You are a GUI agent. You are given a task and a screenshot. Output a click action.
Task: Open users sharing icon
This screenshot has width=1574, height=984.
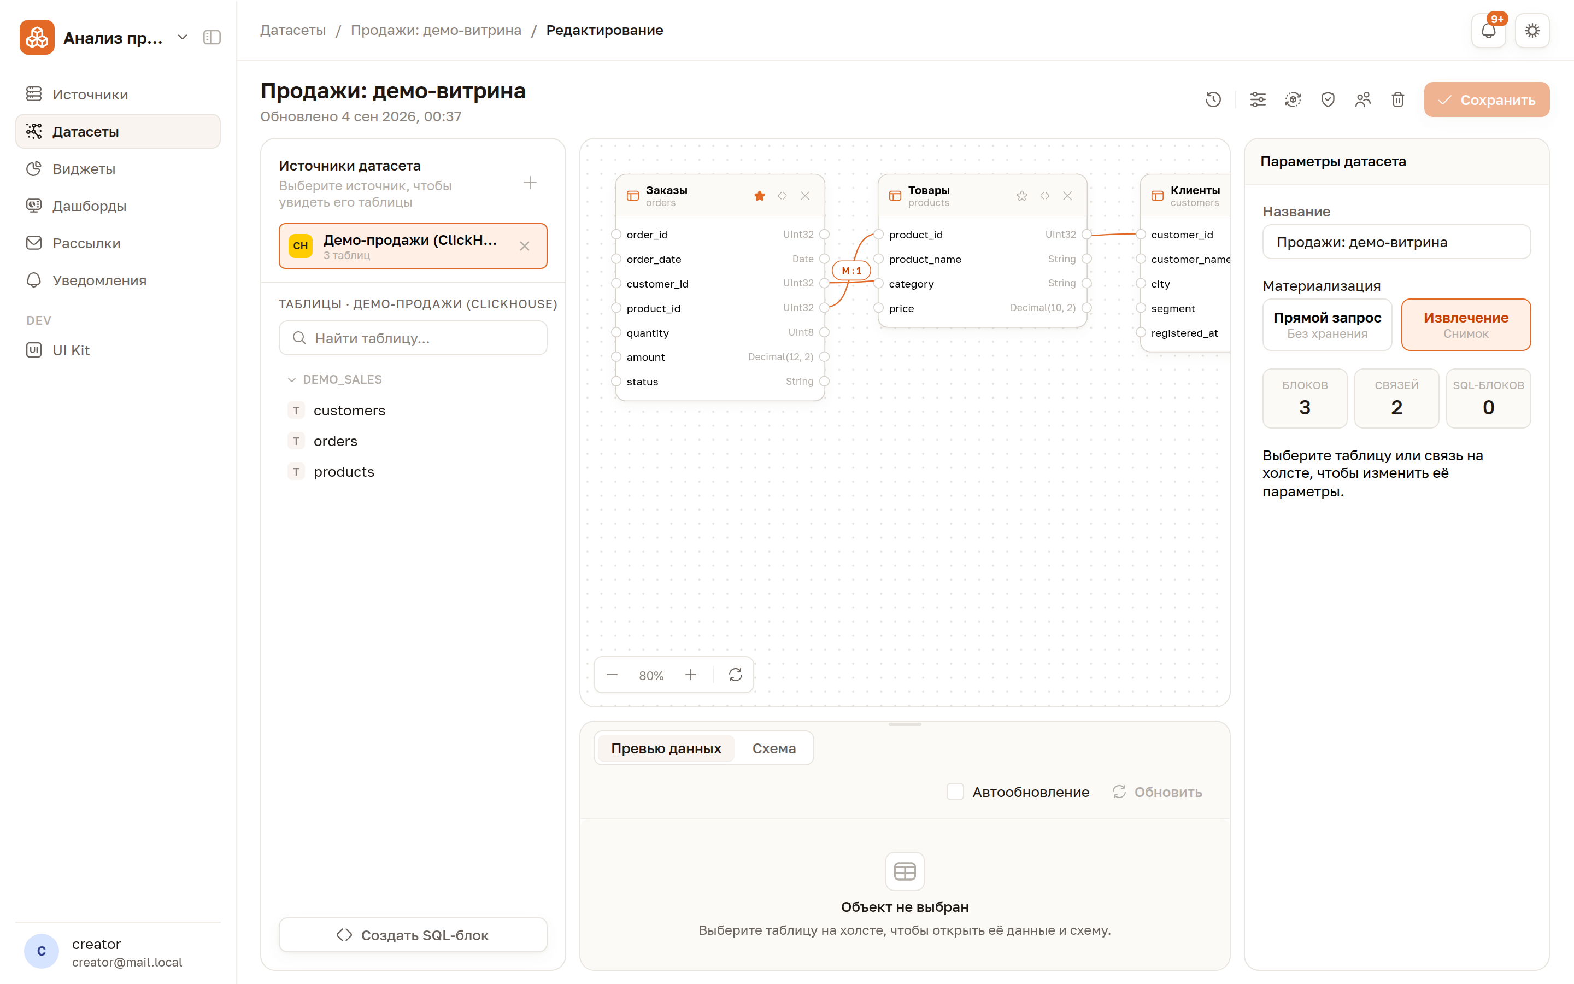pyautogui.click(x=1362, y=99)
